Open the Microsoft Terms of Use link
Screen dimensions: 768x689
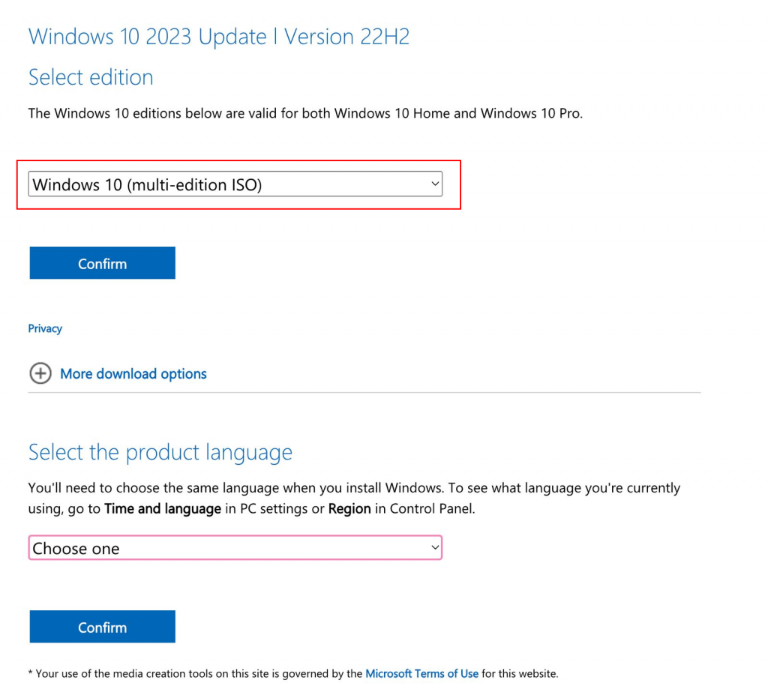pyautogui.click(x=421, y=674)
